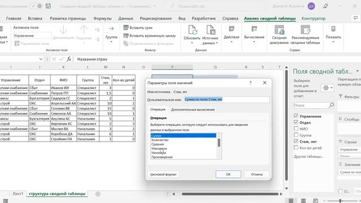Toggle the AutoSave switch
This screenshot has height=203, width=361.
click(x=36, y=6)
